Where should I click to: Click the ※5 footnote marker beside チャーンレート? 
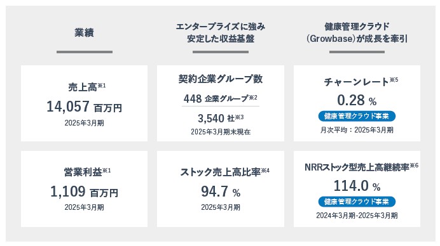click(394, 80)
